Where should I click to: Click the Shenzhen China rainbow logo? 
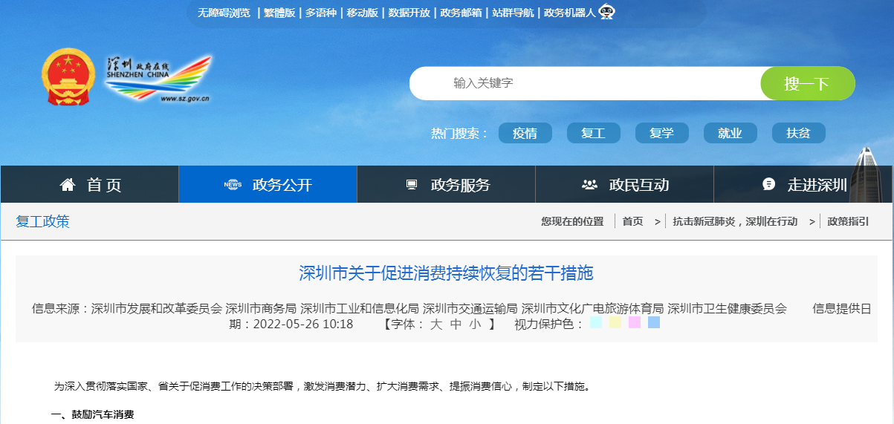pyautogui.click(x=159, y=78)
